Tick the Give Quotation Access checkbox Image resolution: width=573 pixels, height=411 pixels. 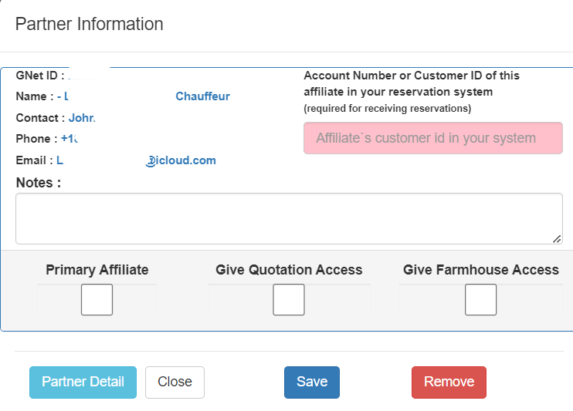tap(289, 300)
